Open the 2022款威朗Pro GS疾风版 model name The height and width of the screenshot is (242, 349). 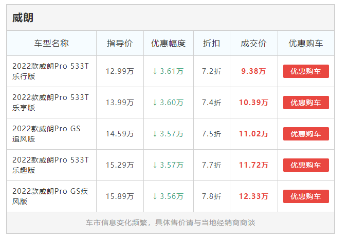click(50, 196)
